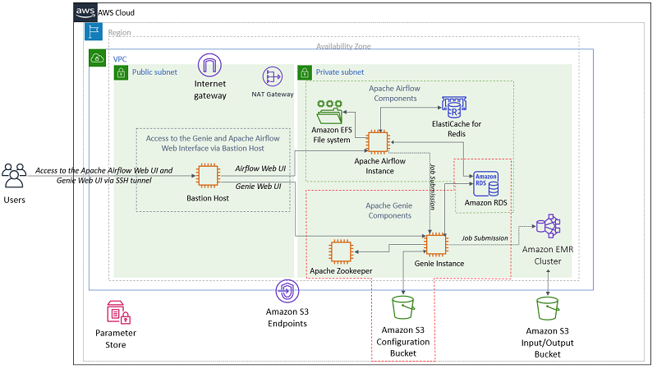Click the 'Apache Genie Components' heading
657x369 pixels.
(x=389, y=210)
